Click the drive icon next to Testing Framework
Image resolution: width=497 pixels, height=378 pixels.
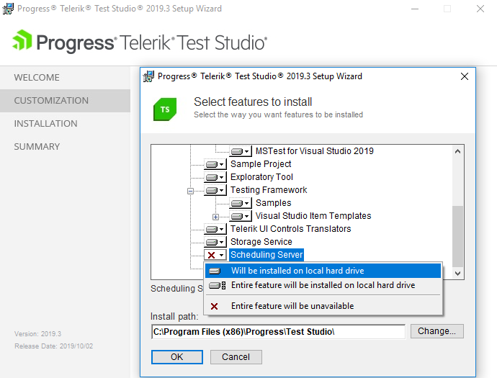click(215, 190)
